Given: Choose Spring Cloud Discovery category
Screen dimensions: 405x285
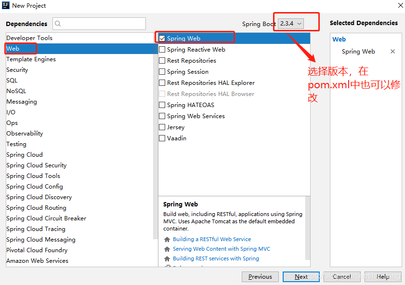Looking at the screenshot, I should (x=80, y=197).
